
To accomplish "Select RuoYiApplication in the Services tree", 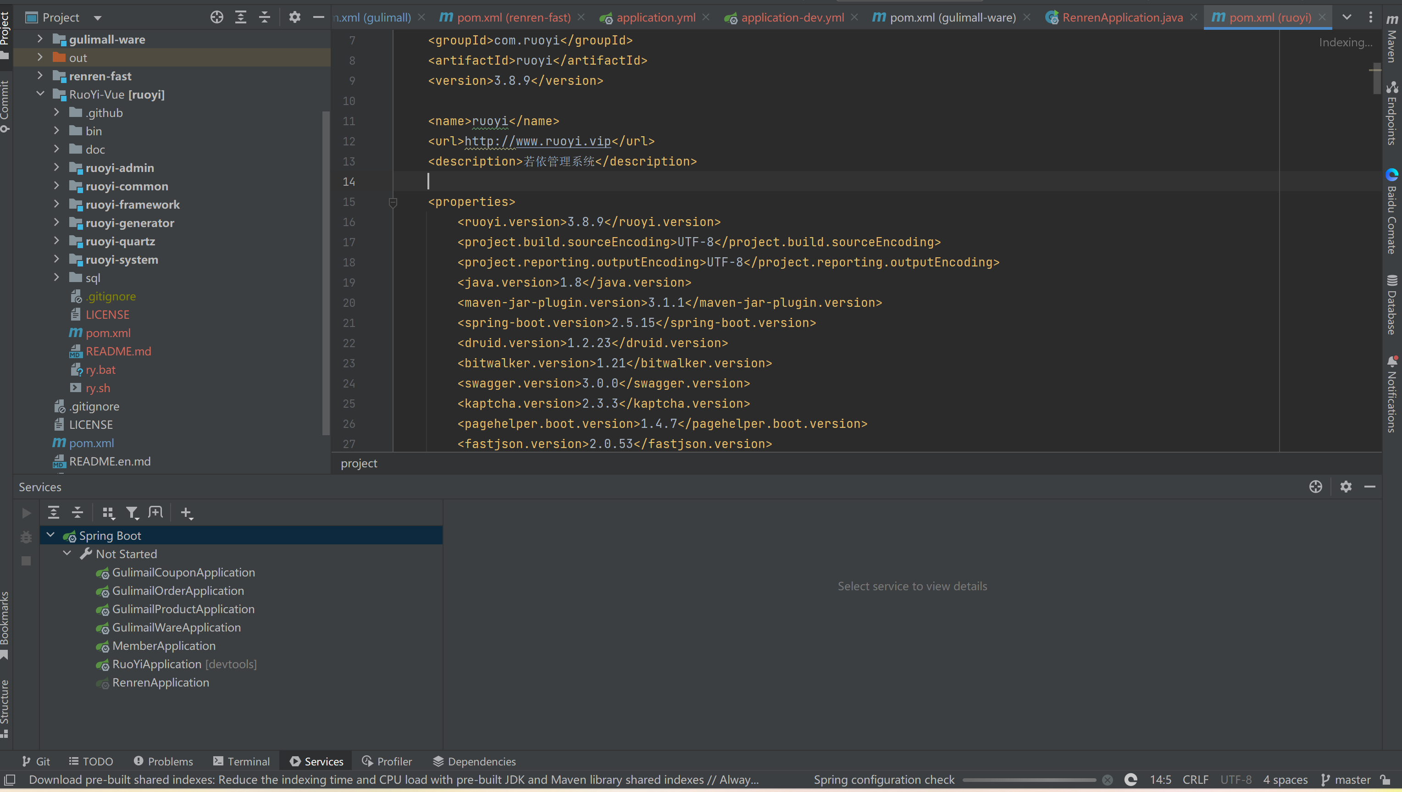I will point(157,664).
